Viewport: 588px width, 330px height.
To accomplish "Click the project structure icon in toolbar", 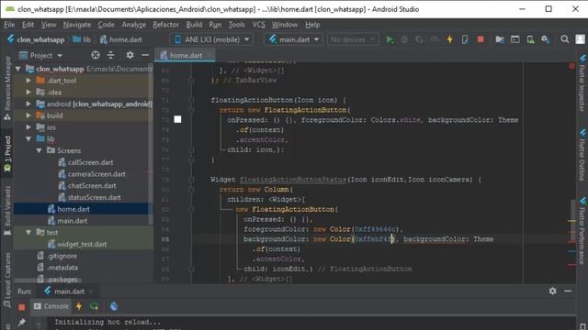I will tap(500, 39).
